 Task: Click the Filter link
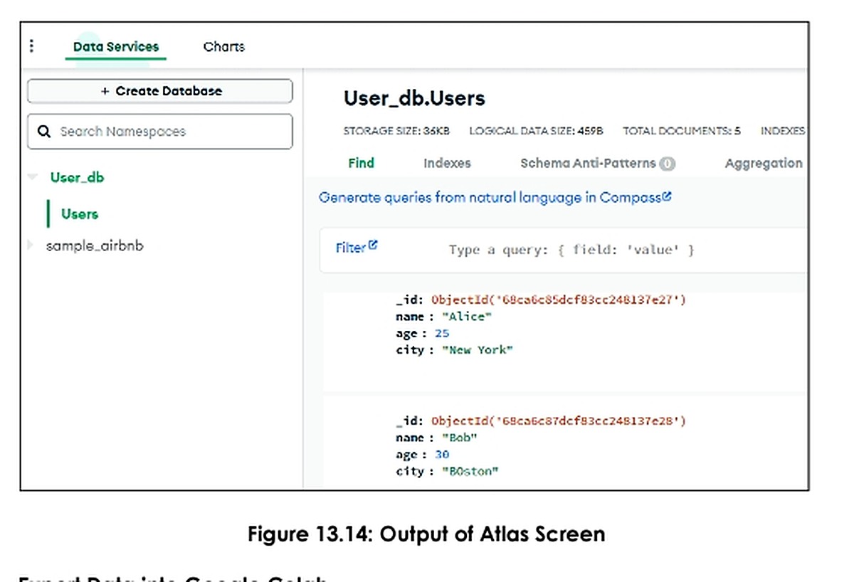pyautogui.click(x=351, y=248)
